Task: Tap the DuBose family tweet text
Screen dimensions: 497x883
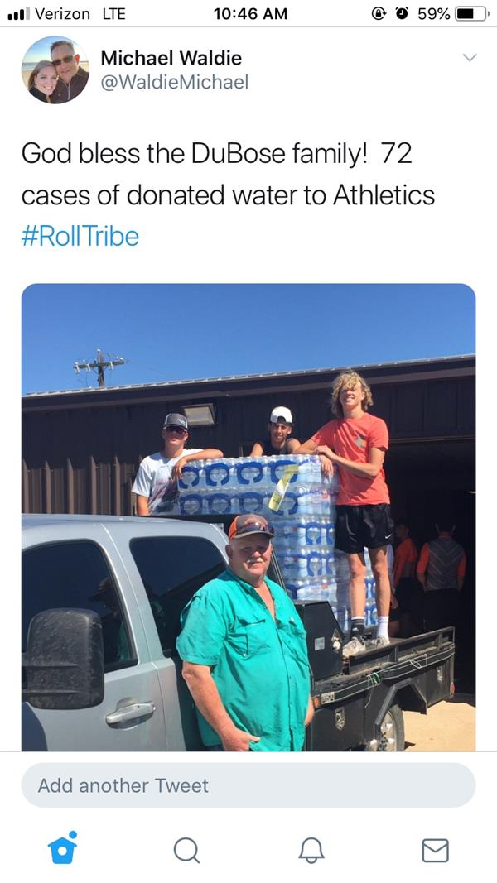Action: pos(229,175)
